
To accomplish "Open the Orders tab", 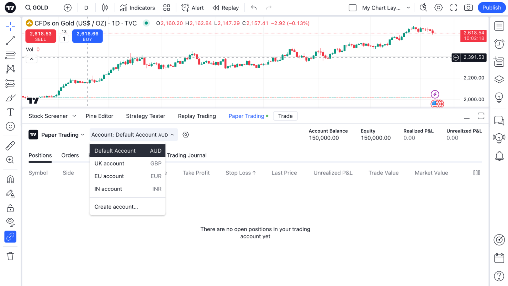I will [x=70, y=155].
